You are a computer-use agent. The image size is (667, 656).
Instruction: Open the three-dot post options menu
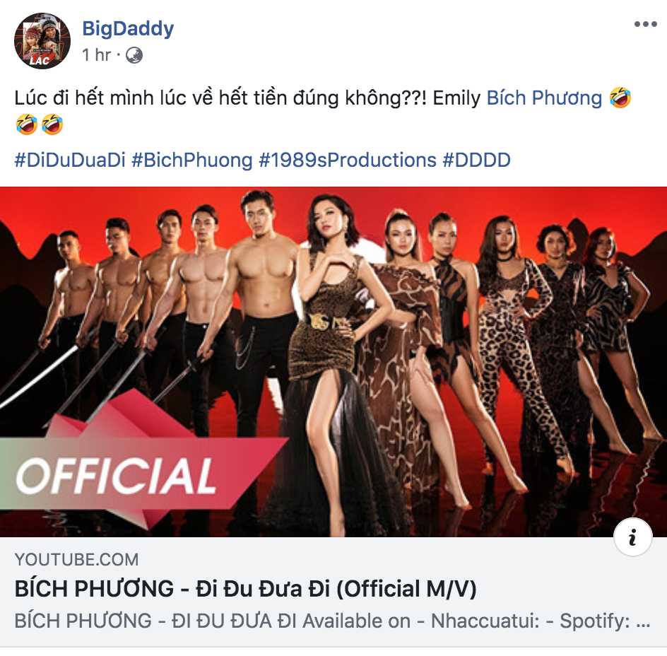(645, 24)
